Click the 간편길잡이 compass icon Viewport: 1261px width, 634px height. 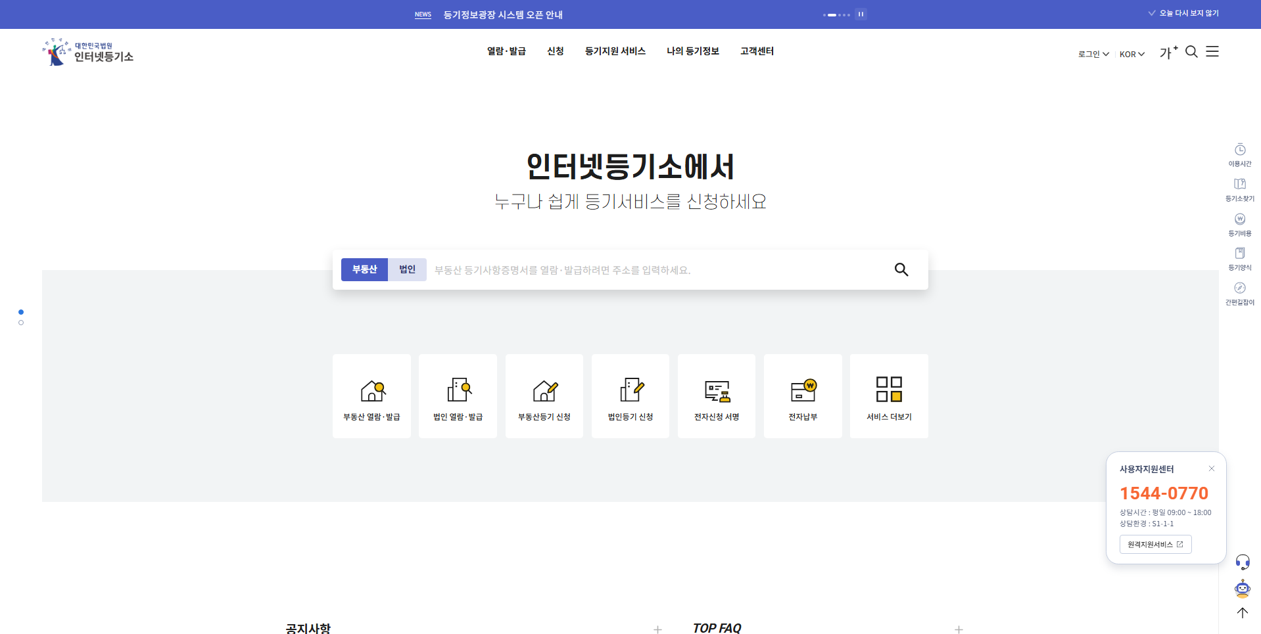[x=1239, y=289]
